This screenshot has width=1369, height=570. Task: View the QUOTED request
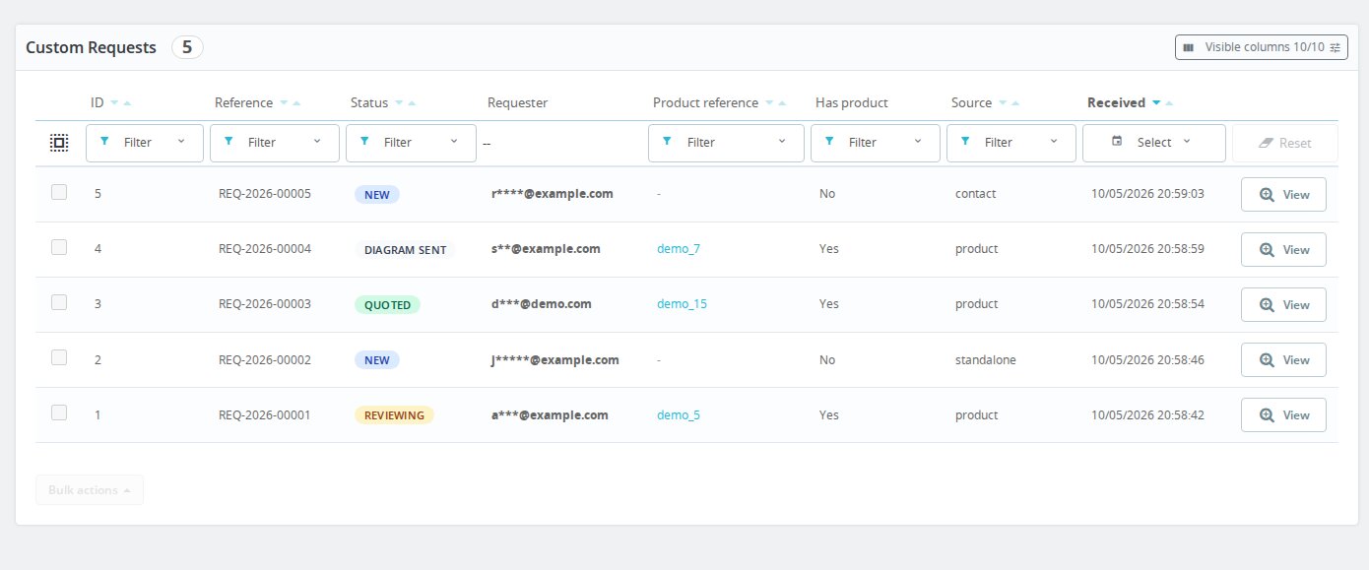pyautogui.click(x=1283, y=305)
